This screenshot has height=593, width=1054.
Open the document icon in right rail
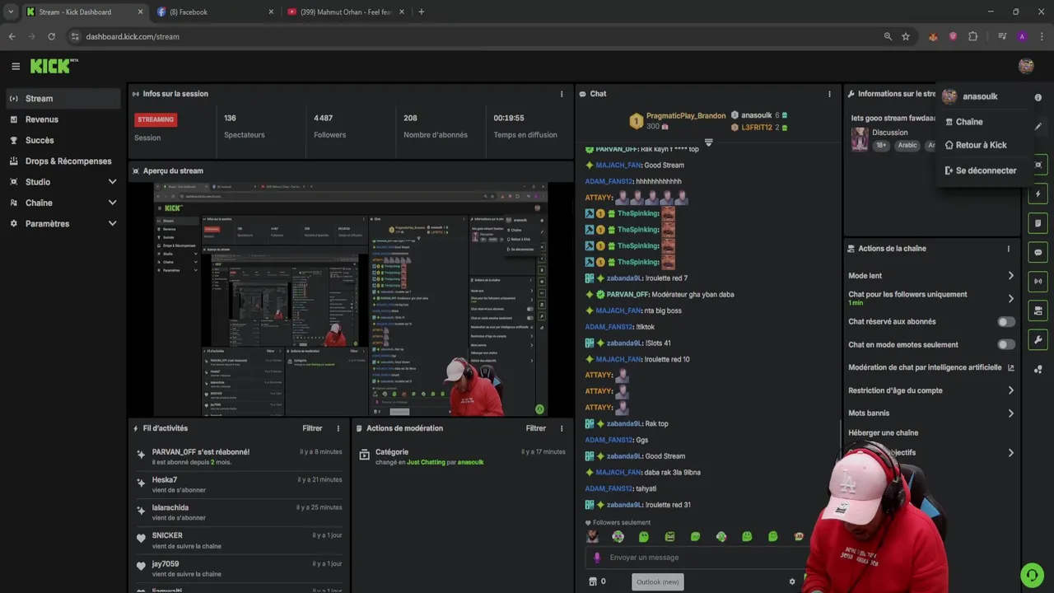(1038, 223)
